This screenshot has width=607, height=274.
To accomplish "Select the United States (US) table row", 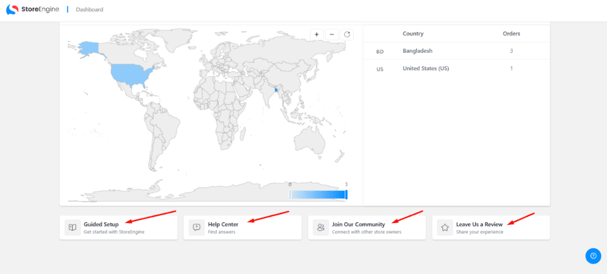I will 456,69.
